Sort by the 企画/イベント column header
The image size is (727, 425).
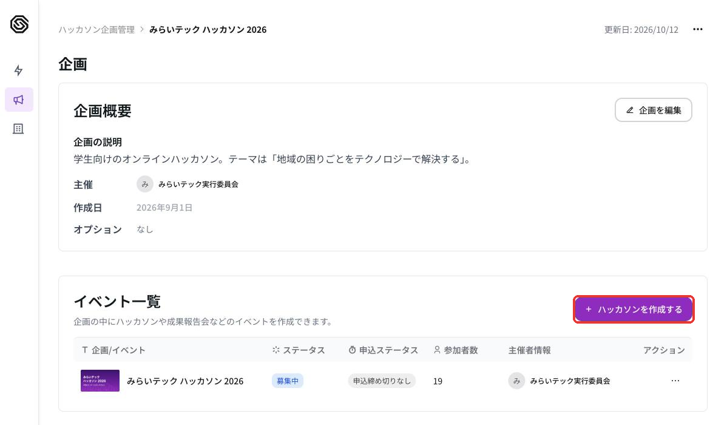click(113, 350)
